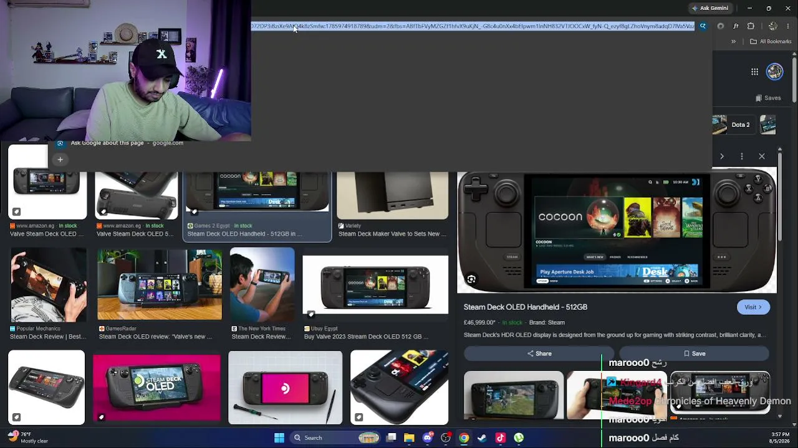Open the Chrome profile avatar in toolbar
Viewport: 798px width, 448px height.
(x=773, y=26)
